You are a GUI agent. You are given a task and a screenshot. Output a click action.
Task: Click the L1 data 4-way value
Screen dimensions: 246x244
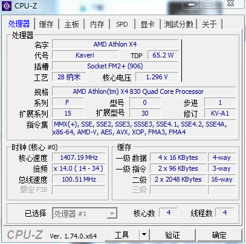222,157
